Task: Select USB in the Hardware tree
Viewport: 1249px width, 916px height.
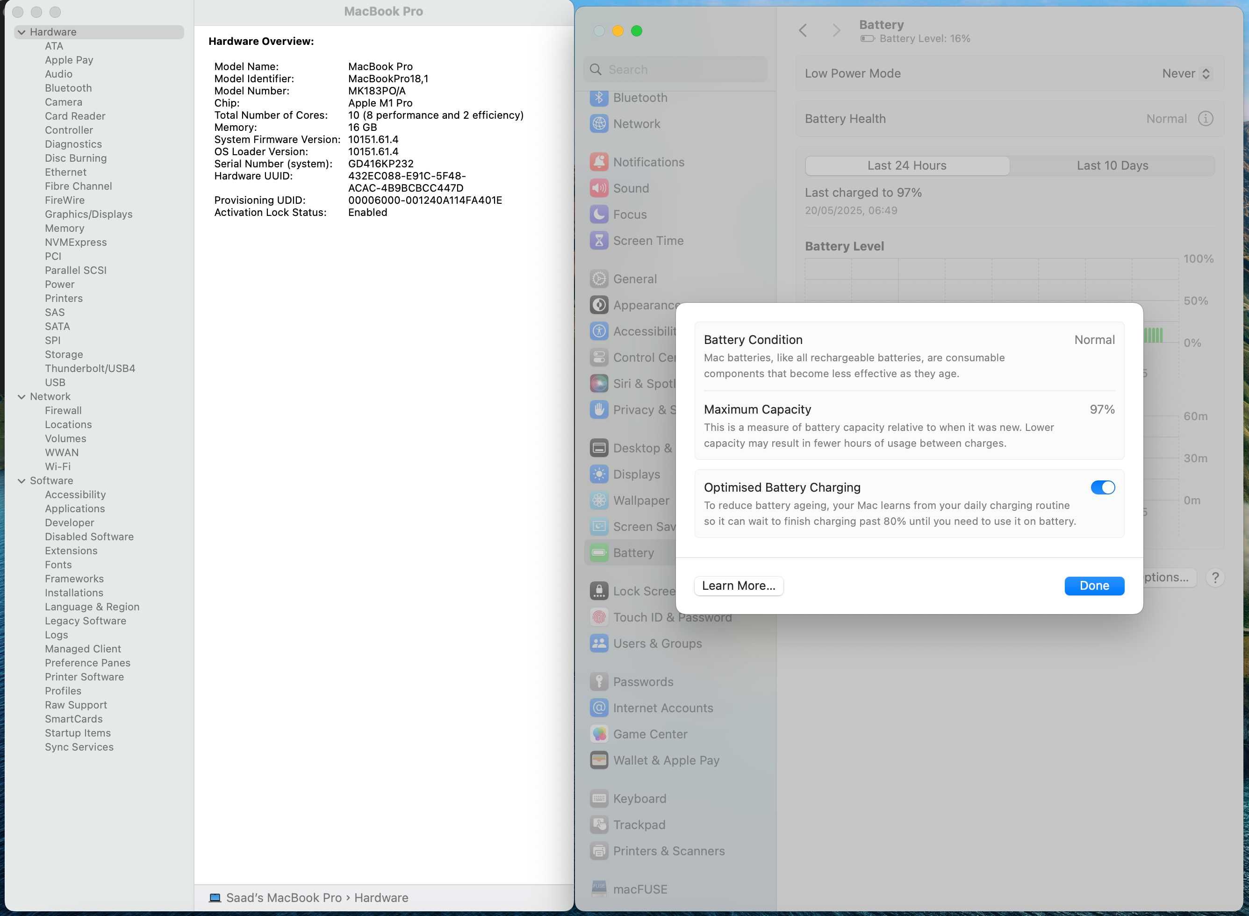Action: point(55,382)
